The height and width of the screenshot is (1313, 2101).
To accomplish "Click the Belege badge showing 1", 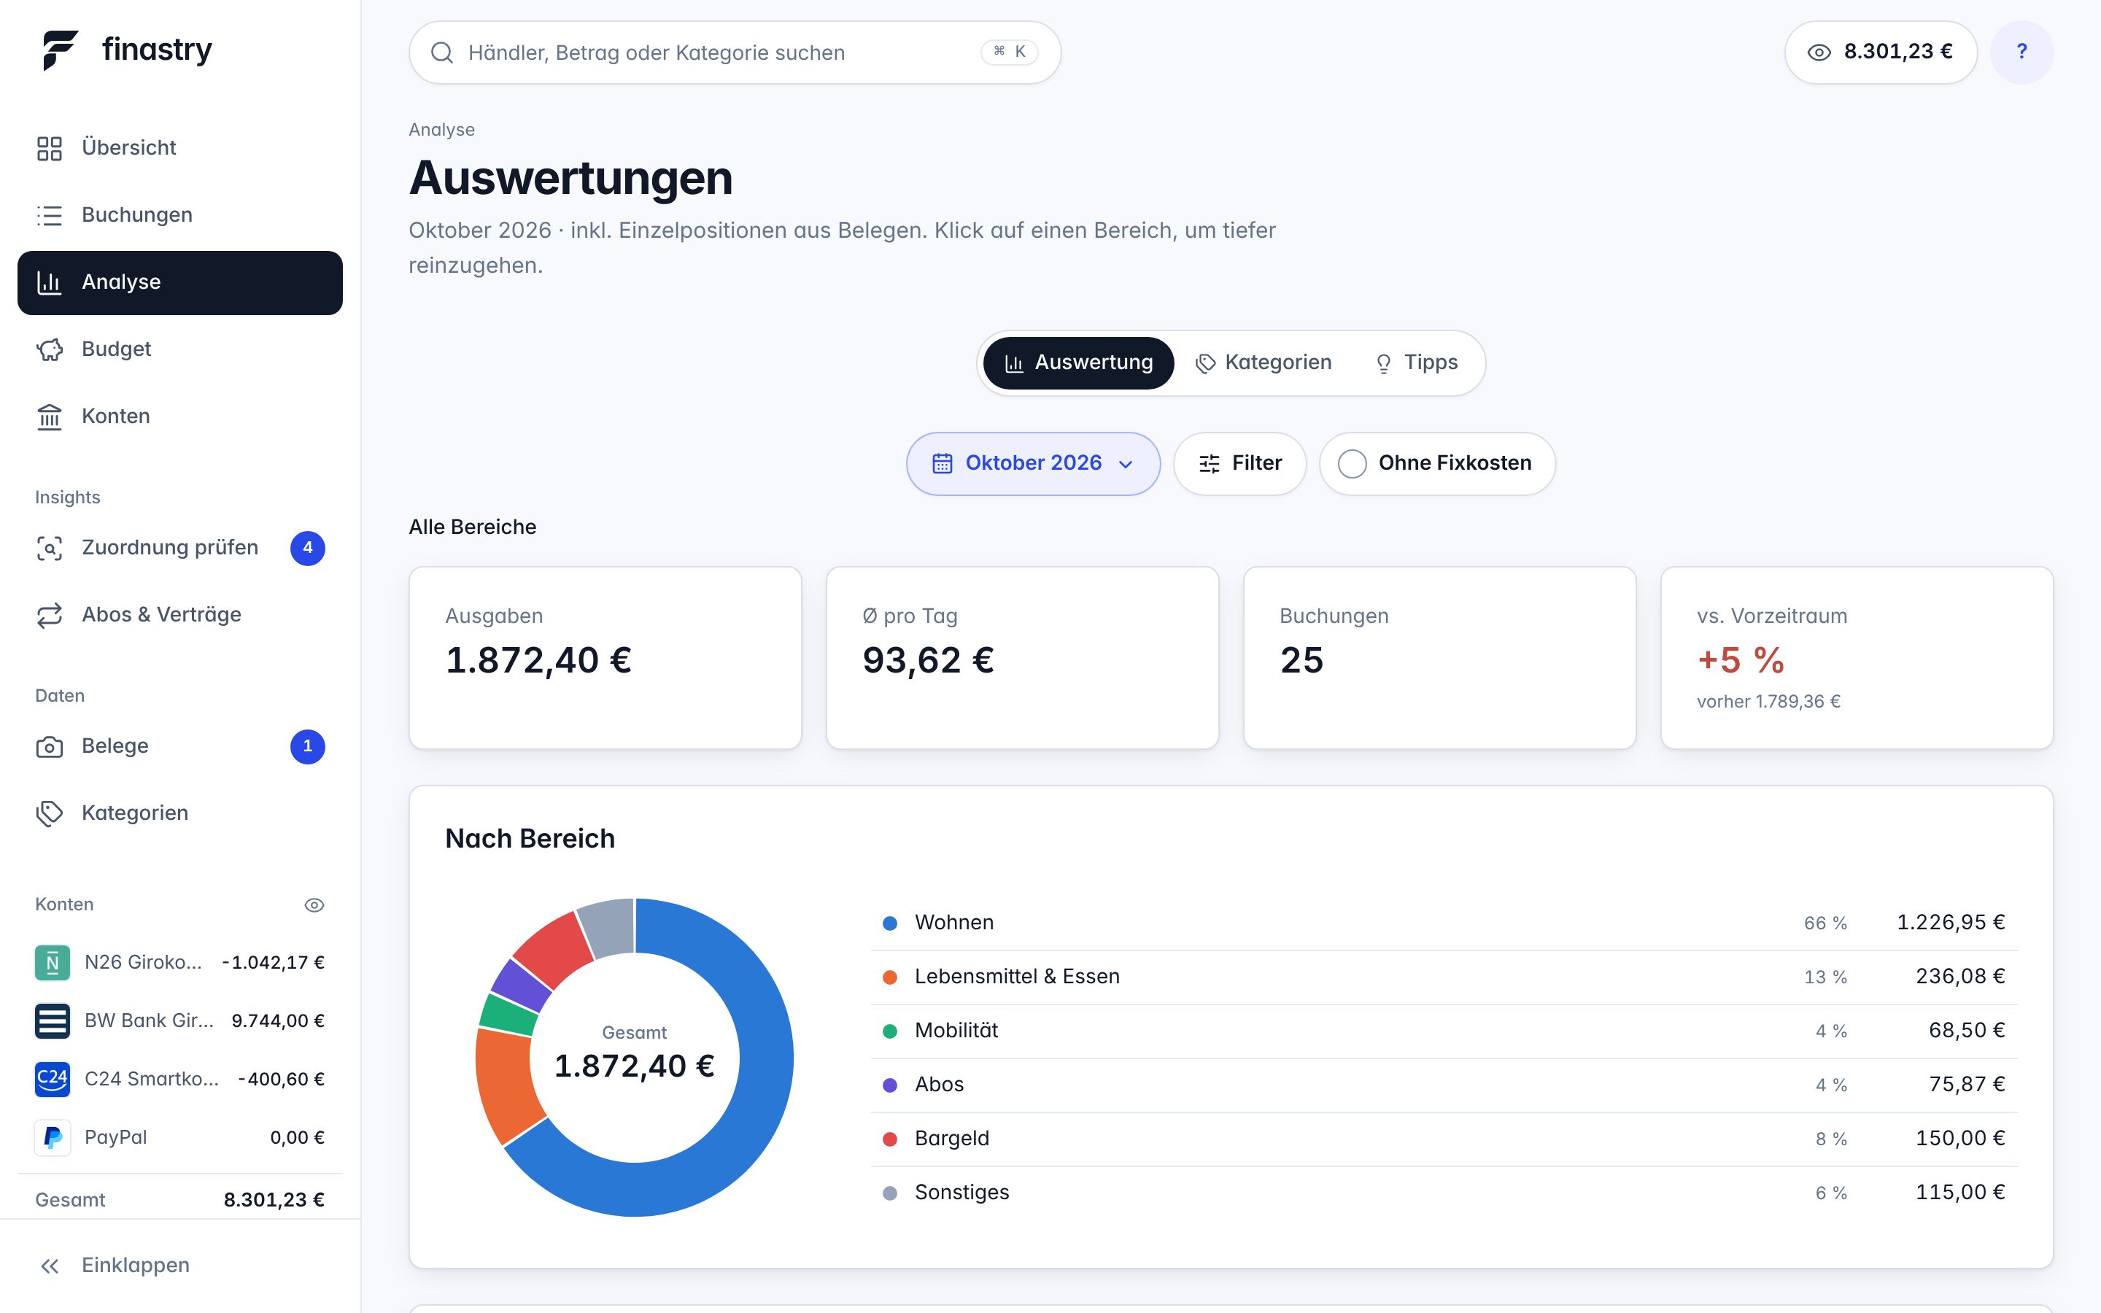I will coord(307,747).
